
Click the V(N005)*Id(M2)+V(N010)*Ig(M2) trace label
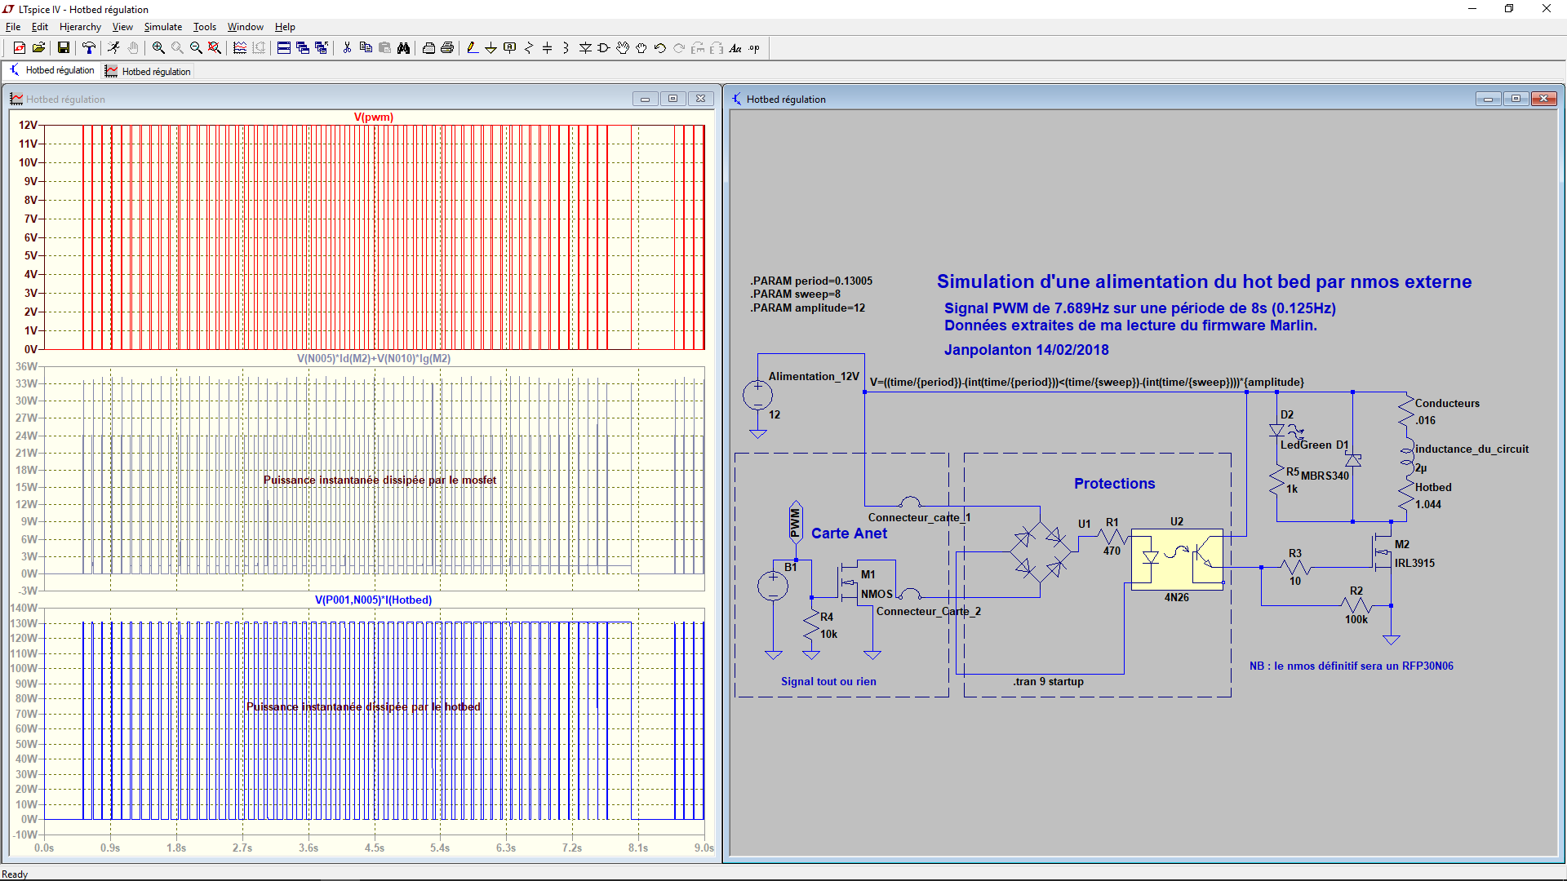pos(374,359)
